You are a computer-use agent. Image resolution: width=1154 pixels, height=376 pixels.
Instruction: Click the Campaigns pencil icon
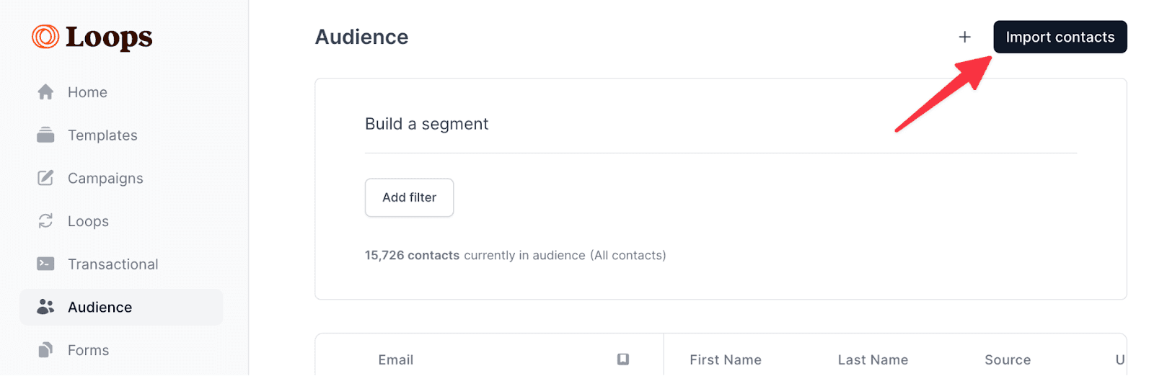point(45,178)
